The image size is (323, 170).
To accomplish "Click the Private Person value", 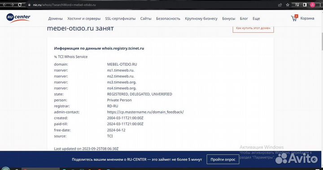I will pyautogui.click(x=119, y=100).
